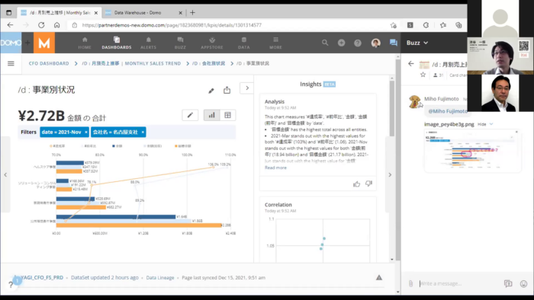This screenshot has width=534, height=300.
Task: Click the chart edit pencil button
Action: [x=190, y=115]
